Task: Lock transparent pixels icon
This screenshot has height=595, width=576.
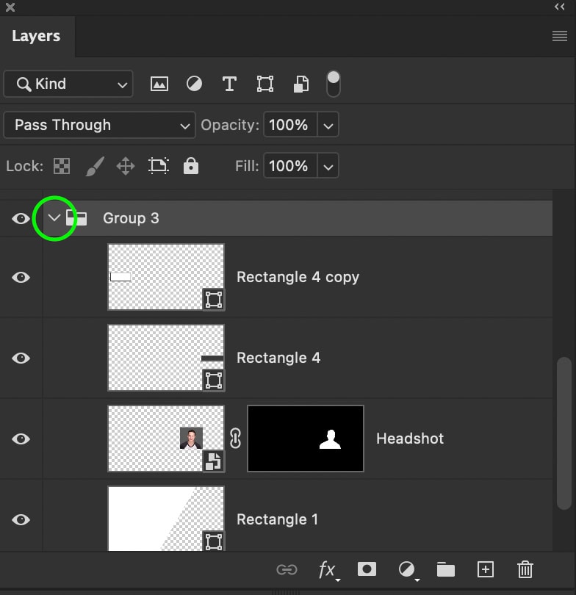Action: tap(62, 166)
